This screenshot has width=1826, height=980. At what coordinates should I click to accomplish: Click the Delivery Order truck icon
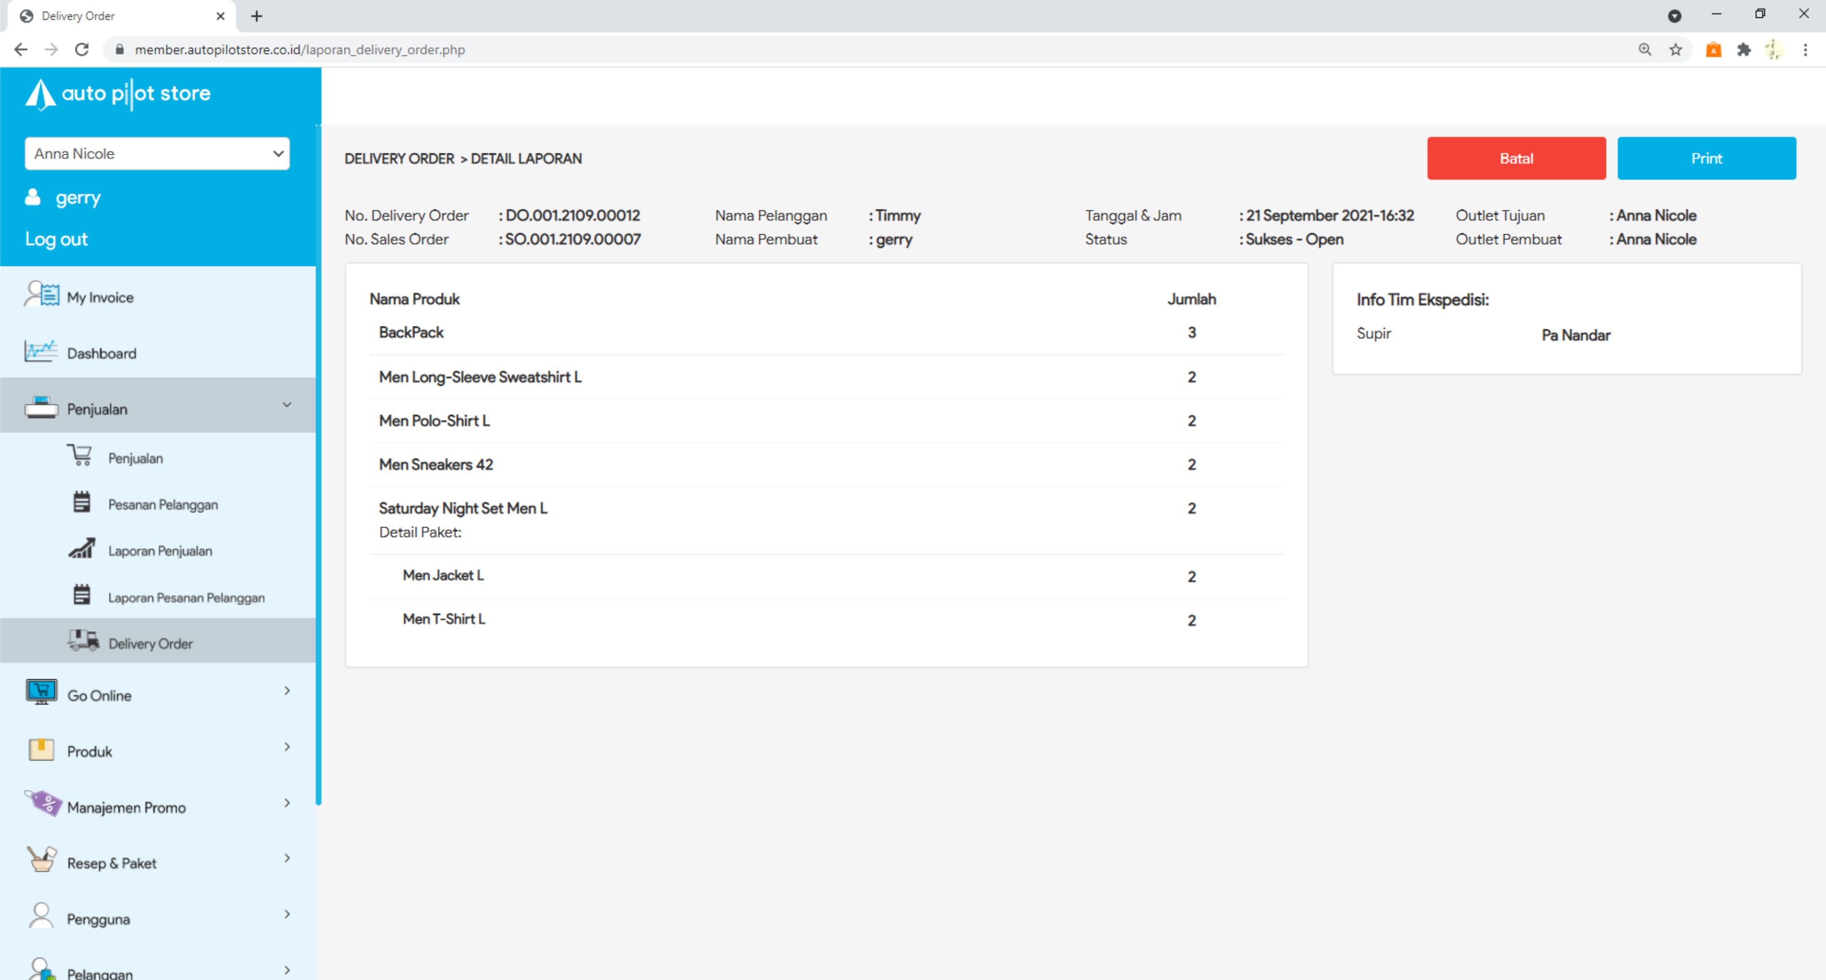click(x=83, y=640)
